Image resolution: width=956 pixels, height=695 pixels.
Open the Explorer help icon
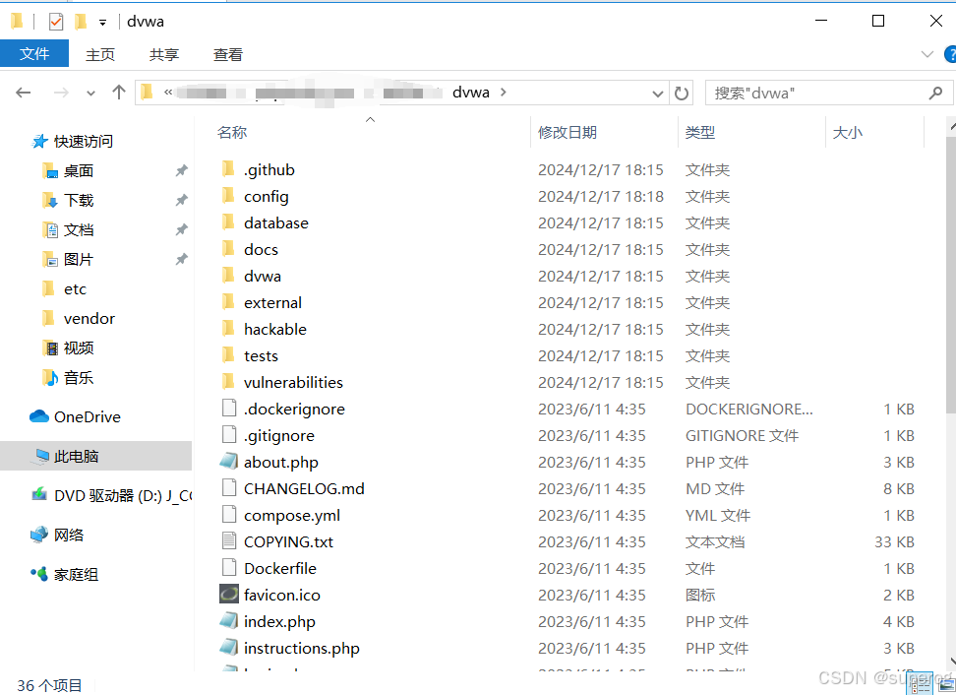coord(950,54)
